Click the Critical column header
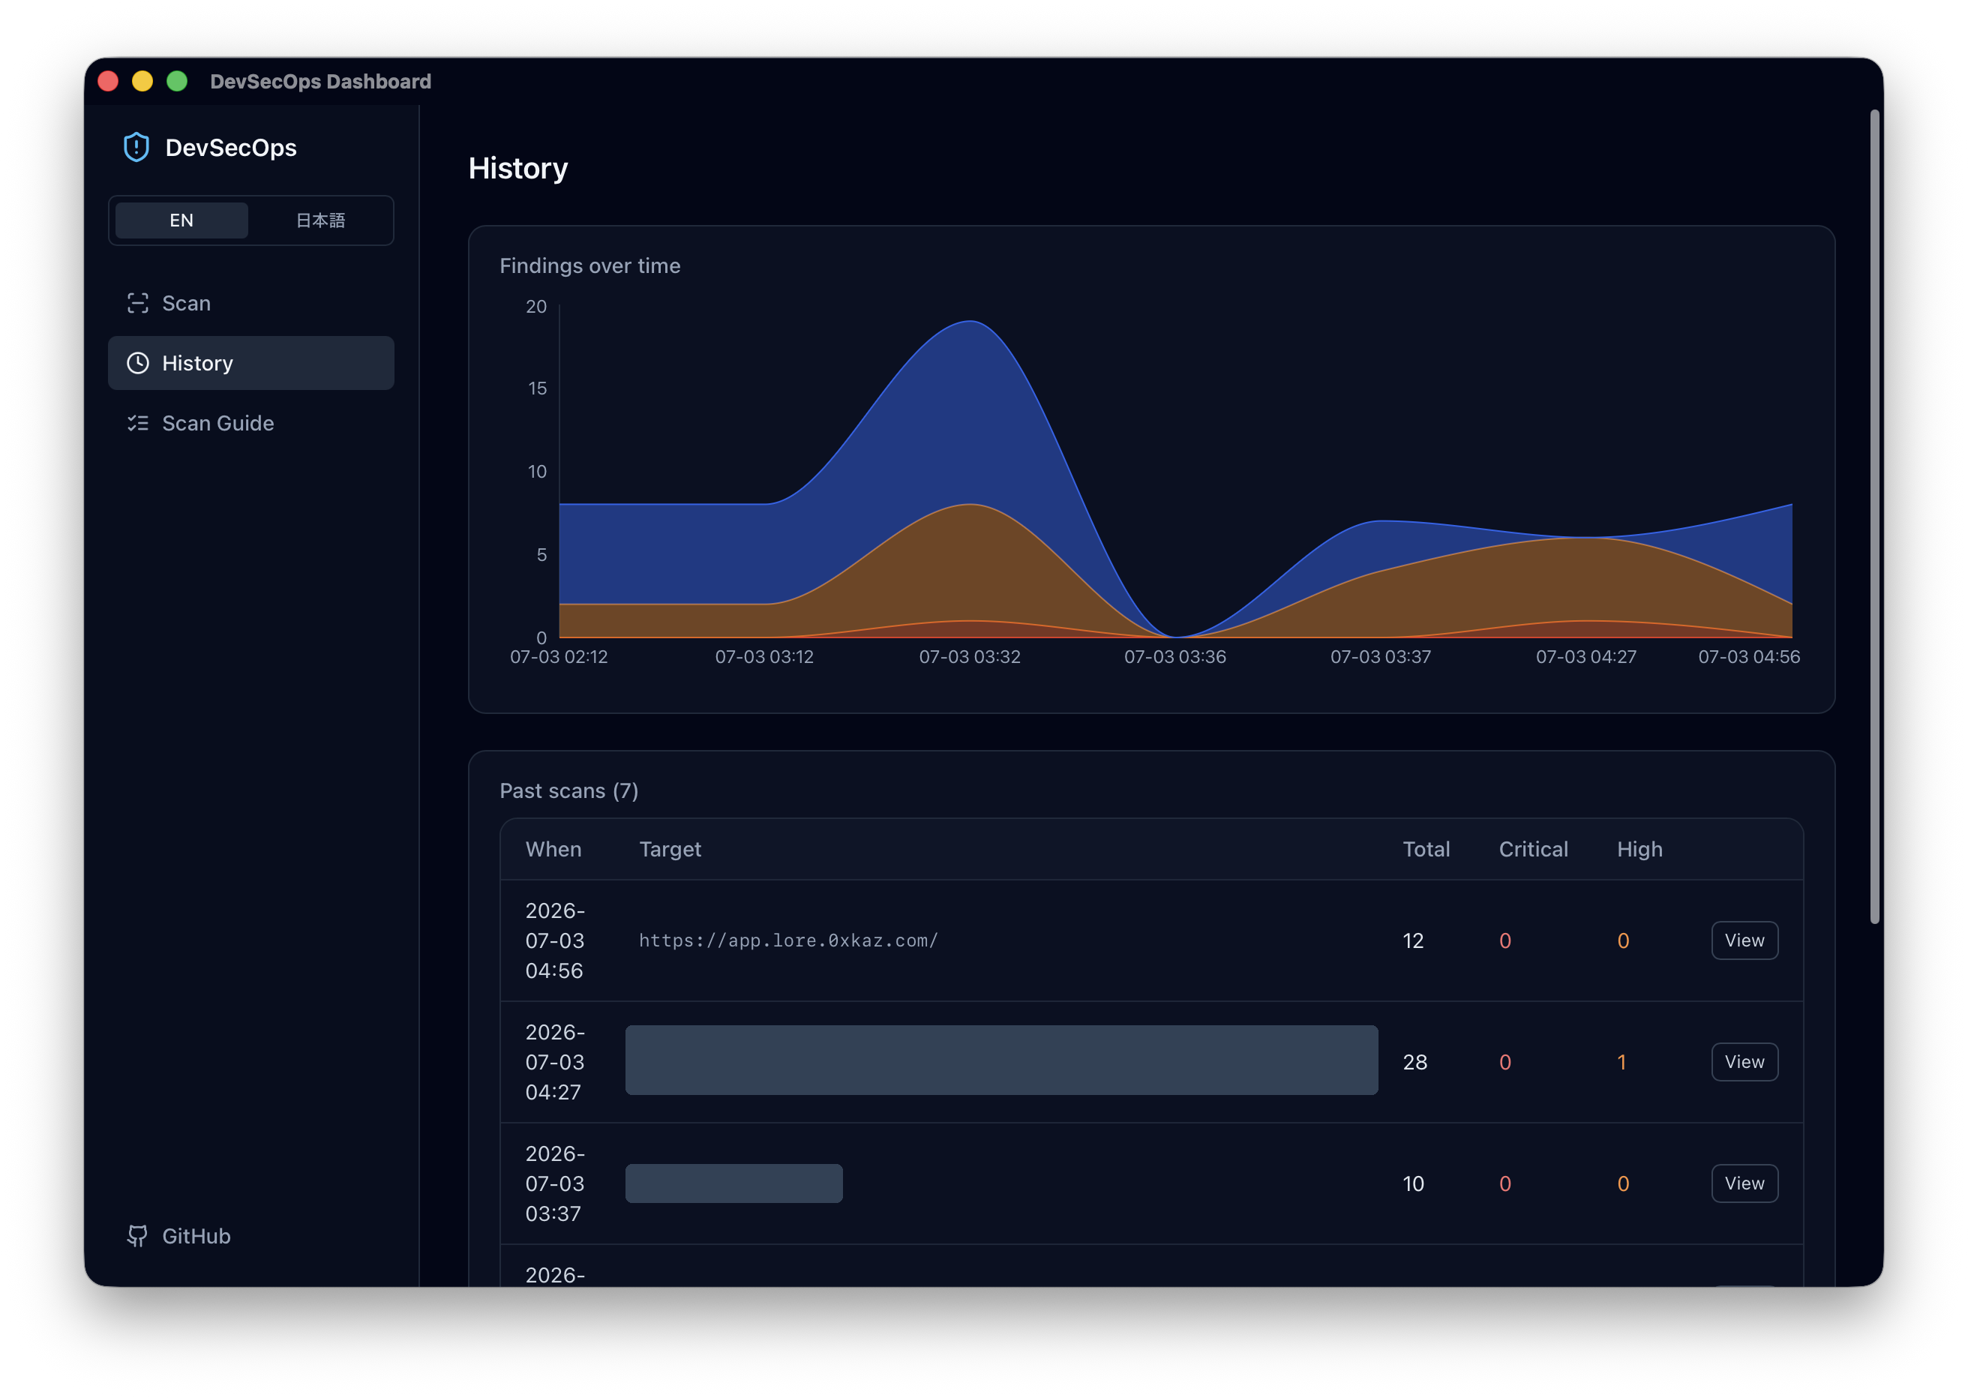The image size is (1968, 1398). [1533, 850]
